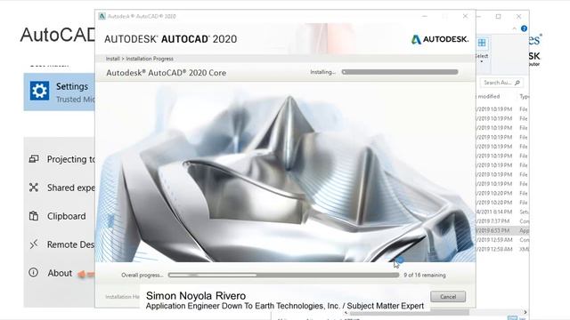Select the file row modified 12:58 AM

pyautogui.click(x=502, y=249)
